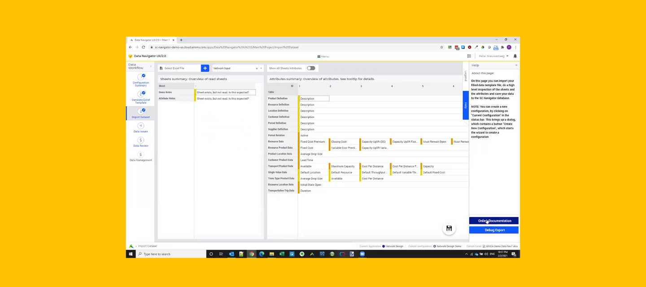This screenshot has width=646, height=287.
Task: Open a new browser tab
Action: coord(181,40)
